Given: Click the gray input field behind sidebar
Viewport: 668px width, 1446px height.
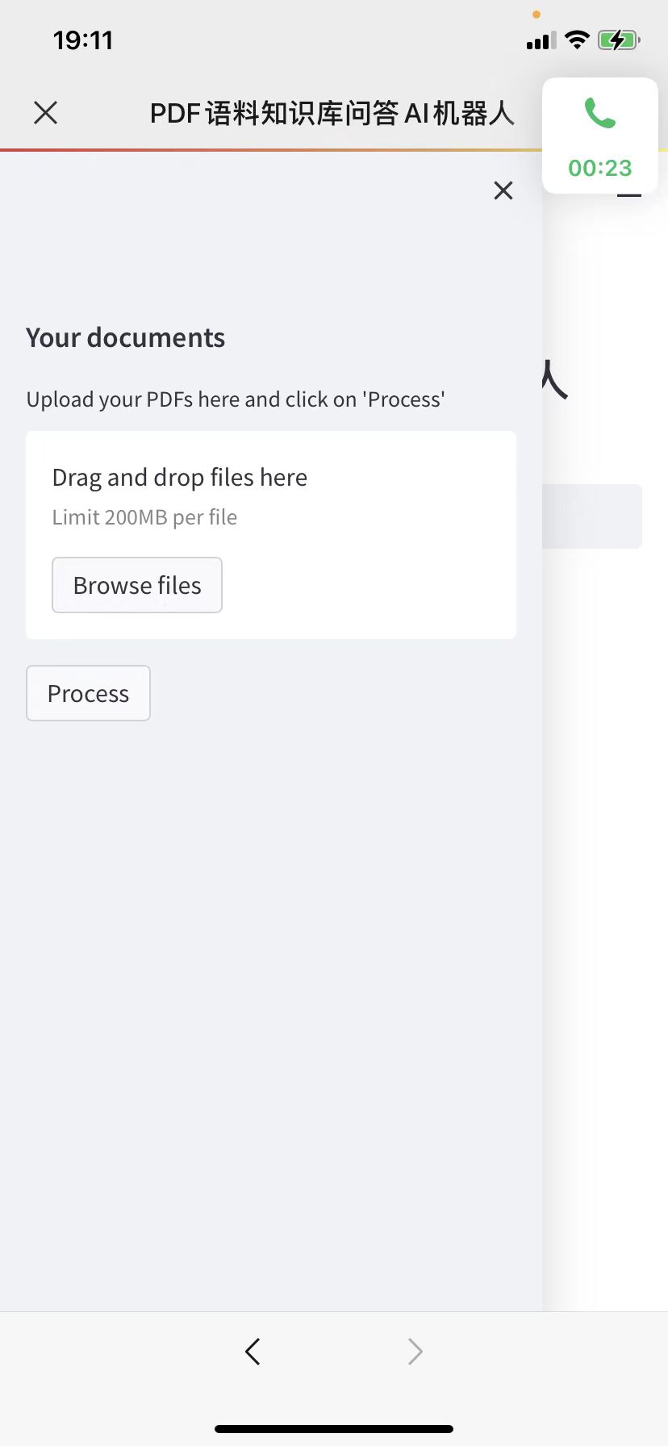Looking at the screenshot, I should click(592, 516).
